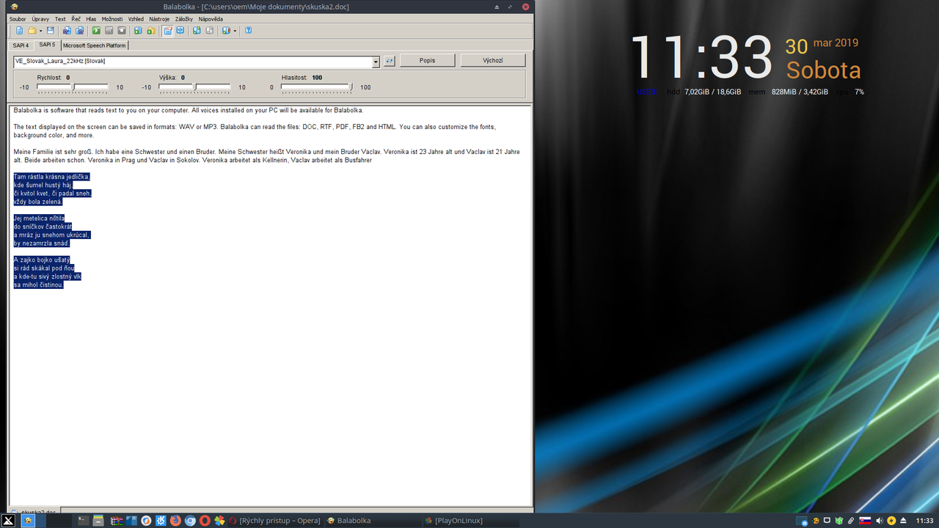
Task: Select the skuska2.doc document tab
Action: point(34,510)
